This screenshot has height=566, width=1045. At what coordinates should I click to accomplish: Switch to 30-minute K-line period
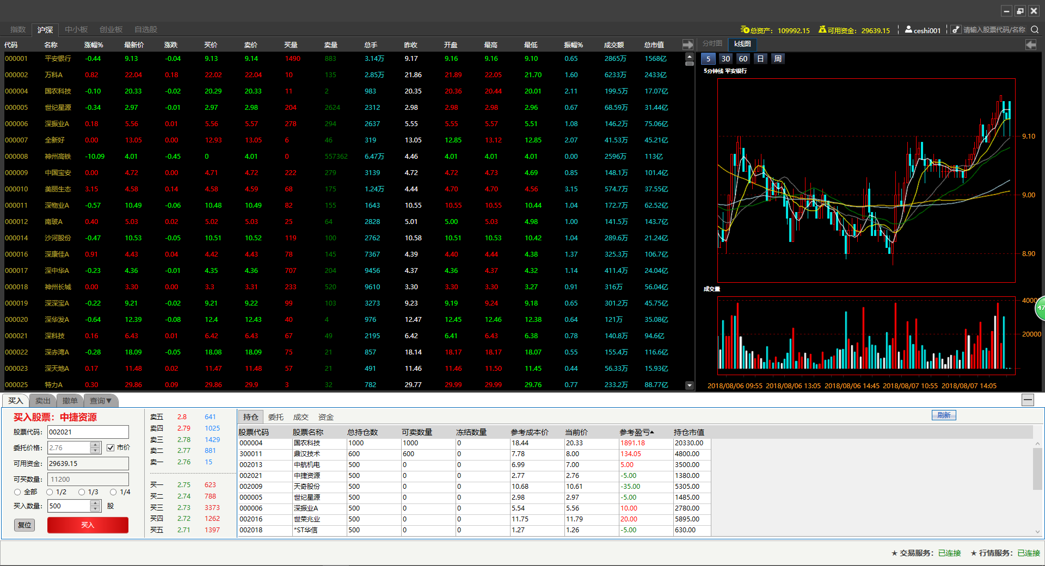coord(726,59)
